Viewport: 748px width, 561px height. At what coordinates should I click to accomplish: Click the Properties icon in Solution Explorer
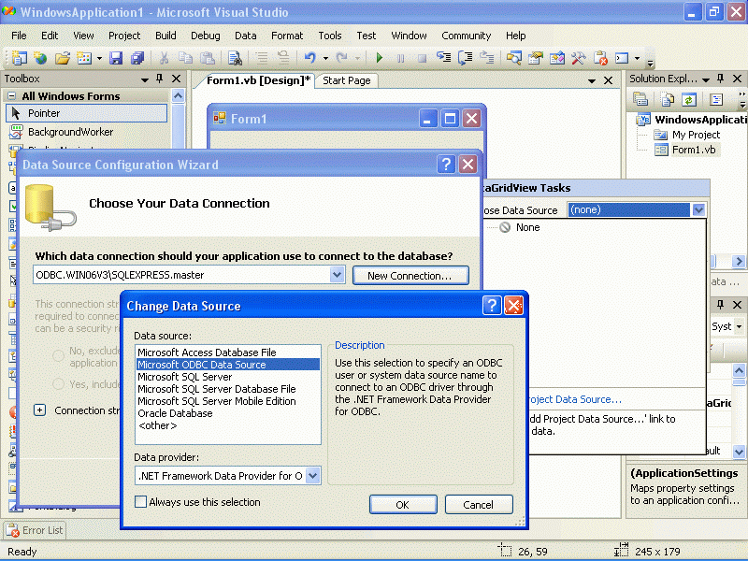coord(640,99)
